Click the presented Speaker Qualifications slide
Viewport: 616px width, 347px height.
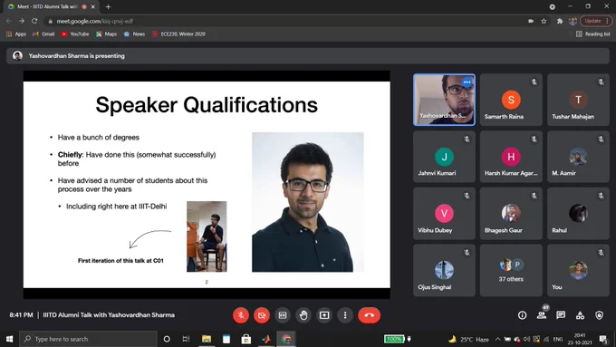point(207,185)
